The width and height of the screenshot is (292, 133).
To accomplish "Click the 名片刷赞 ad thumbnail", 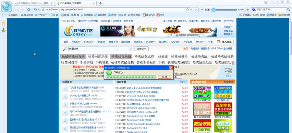I will tap(202, 92).
